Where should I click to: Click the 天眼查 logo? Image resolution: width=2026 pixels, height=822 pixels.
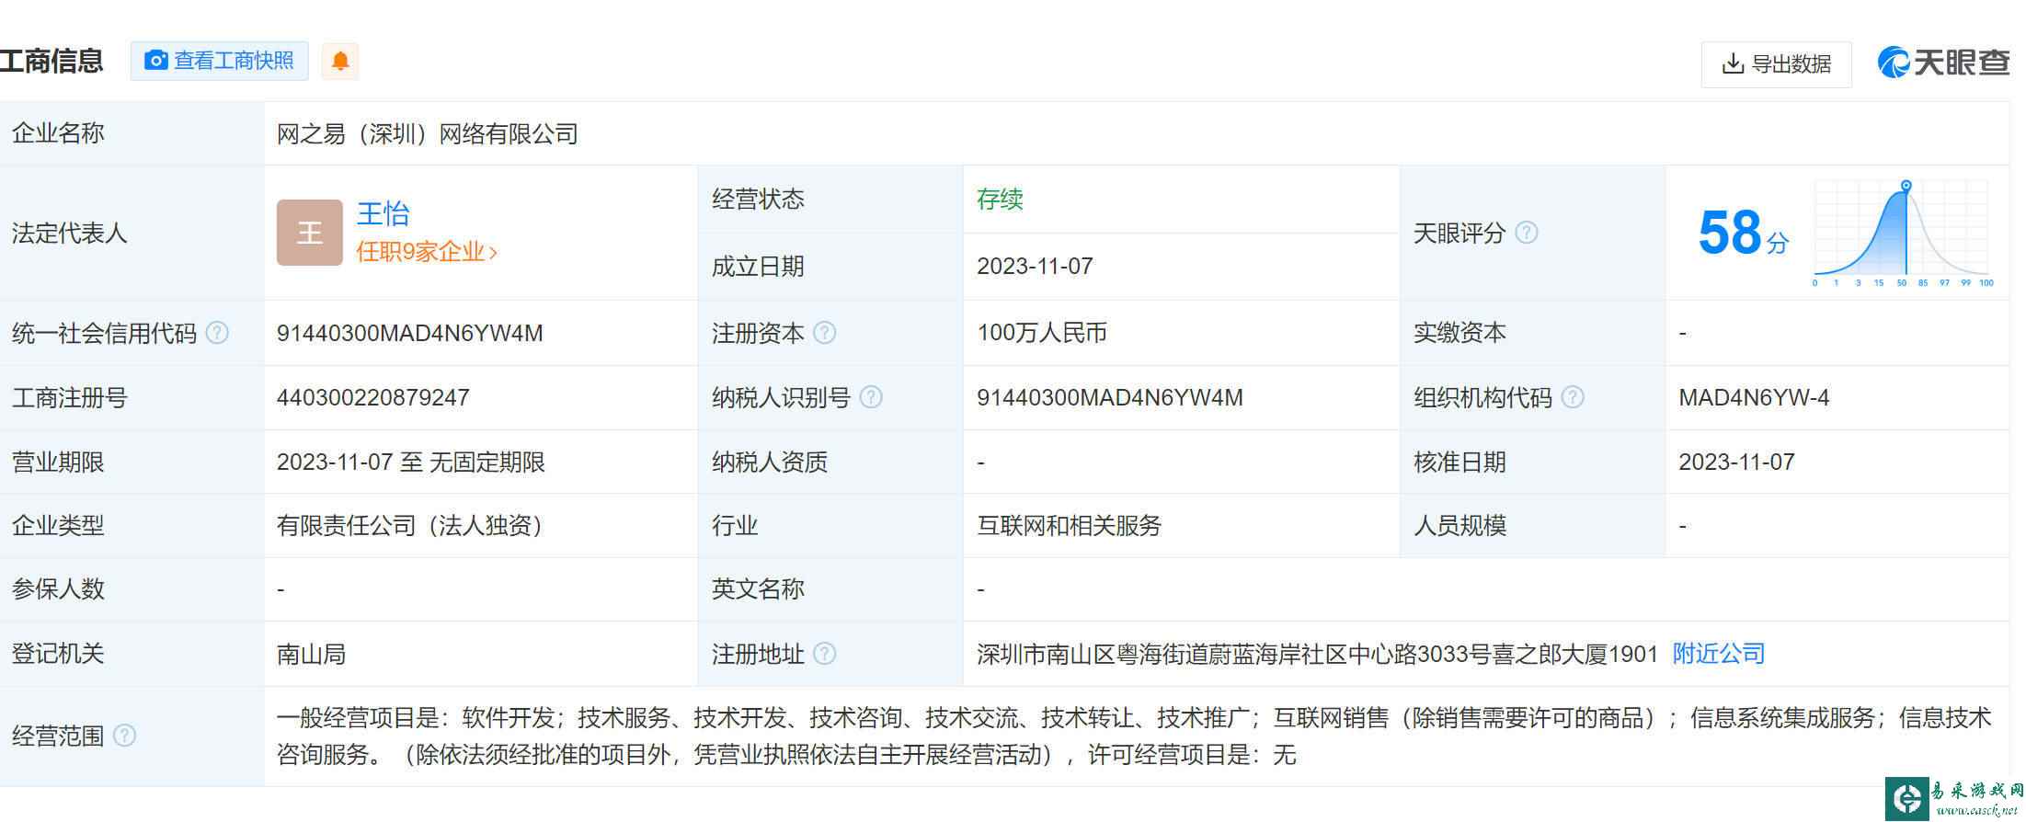(x=1943, y=63)
